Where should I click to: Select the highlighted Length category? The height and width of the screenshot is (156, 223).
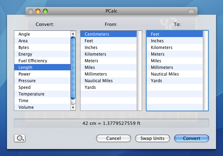tap(42, 68)
